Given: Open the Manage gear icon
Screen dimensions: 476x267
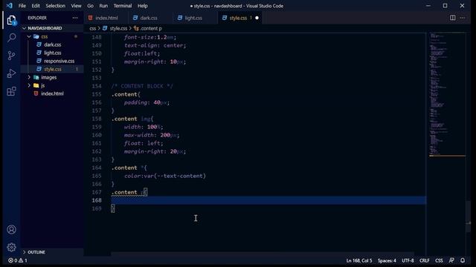Looking at the screenshot, I should coord(12,247).
